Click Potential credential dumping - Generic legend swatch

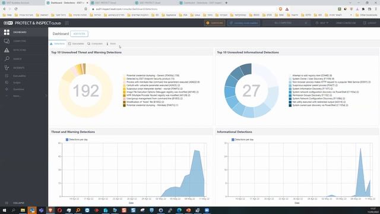[x=124, y=75]
